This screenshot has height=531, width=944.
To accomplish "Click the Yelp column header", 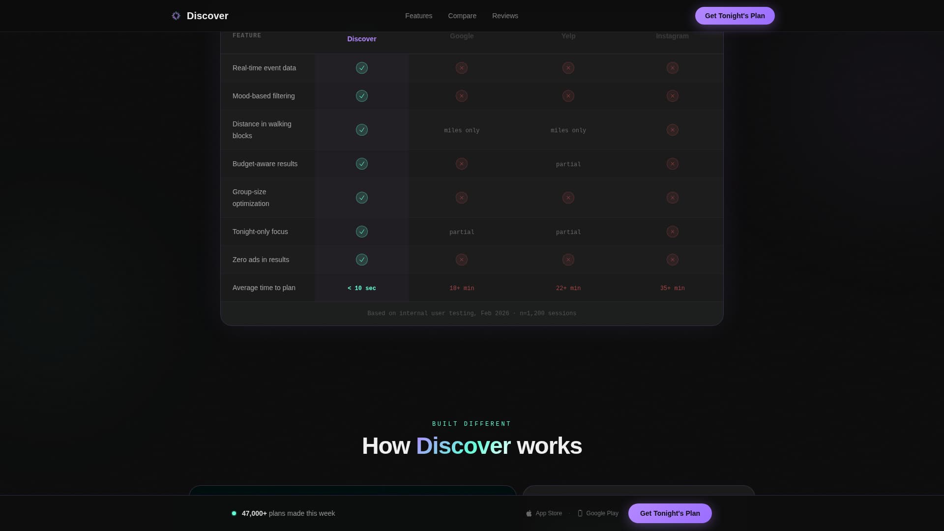I will 568,36.
